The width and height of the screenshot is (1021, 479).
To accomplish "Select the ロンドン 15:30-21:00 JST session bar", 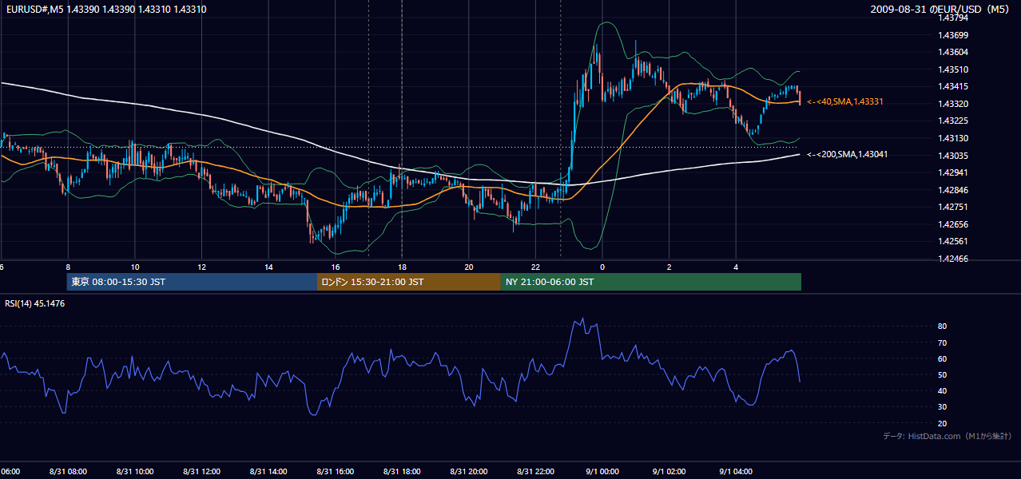I will click(409, 282).
